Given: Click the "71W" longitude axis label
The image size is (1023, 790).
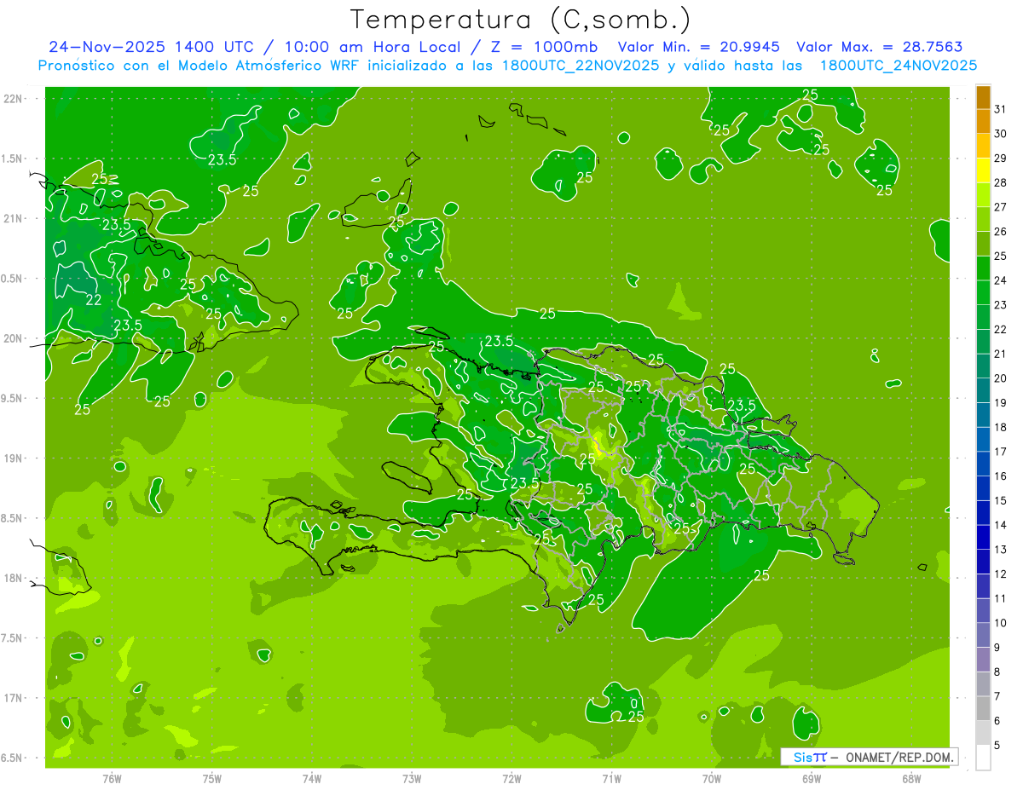Looking at the screenshot, I should coord(611,779).
